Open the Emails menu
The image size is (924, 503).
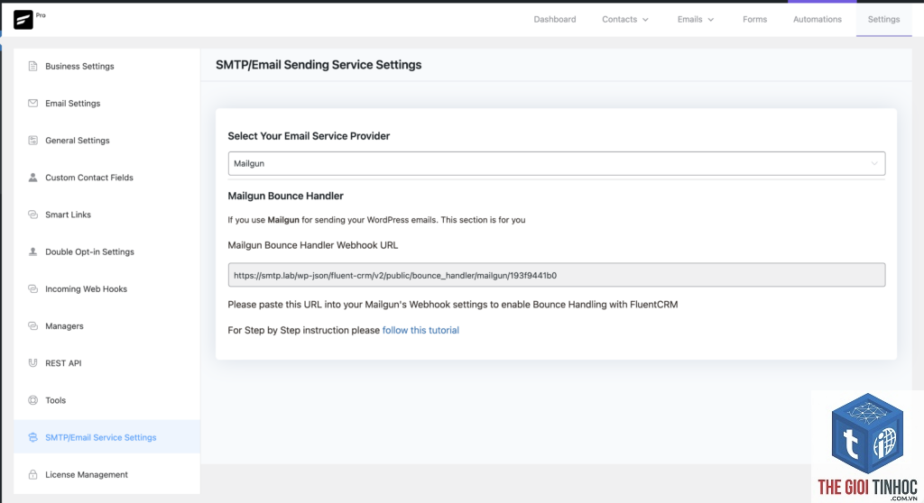click(696, 20)
